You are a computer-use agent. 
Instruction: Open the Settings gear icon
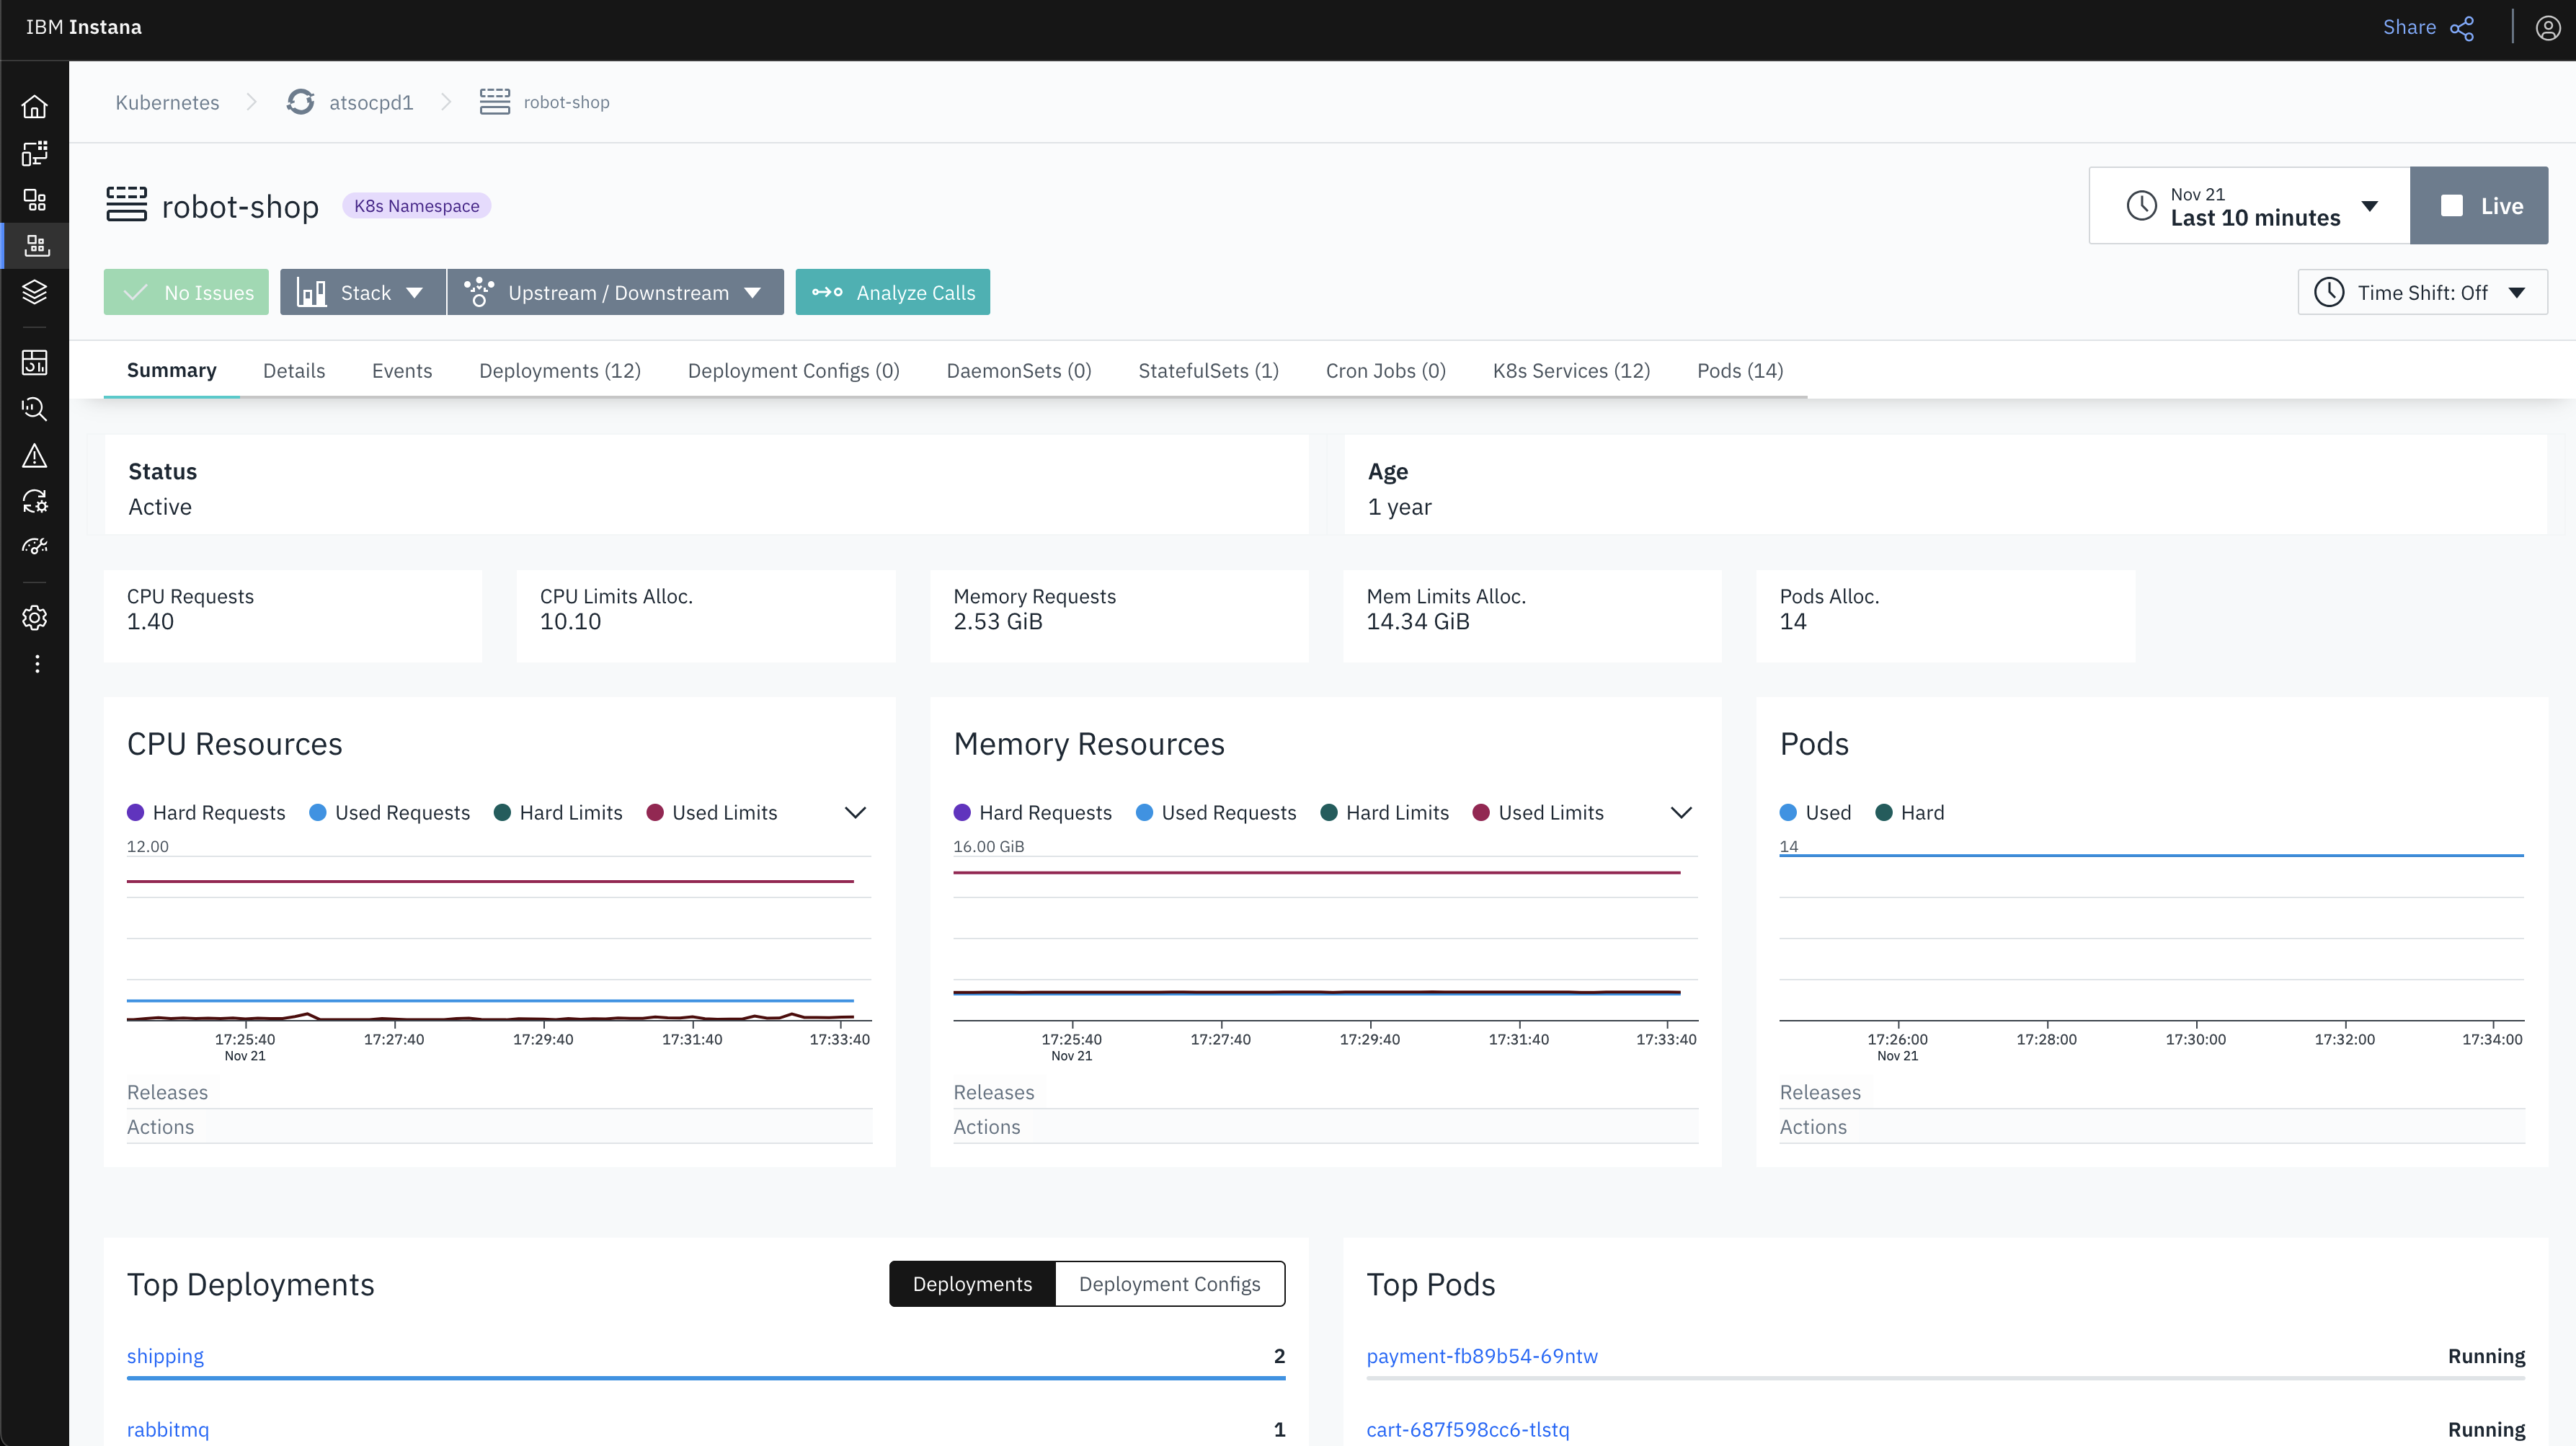click(35, 618)
